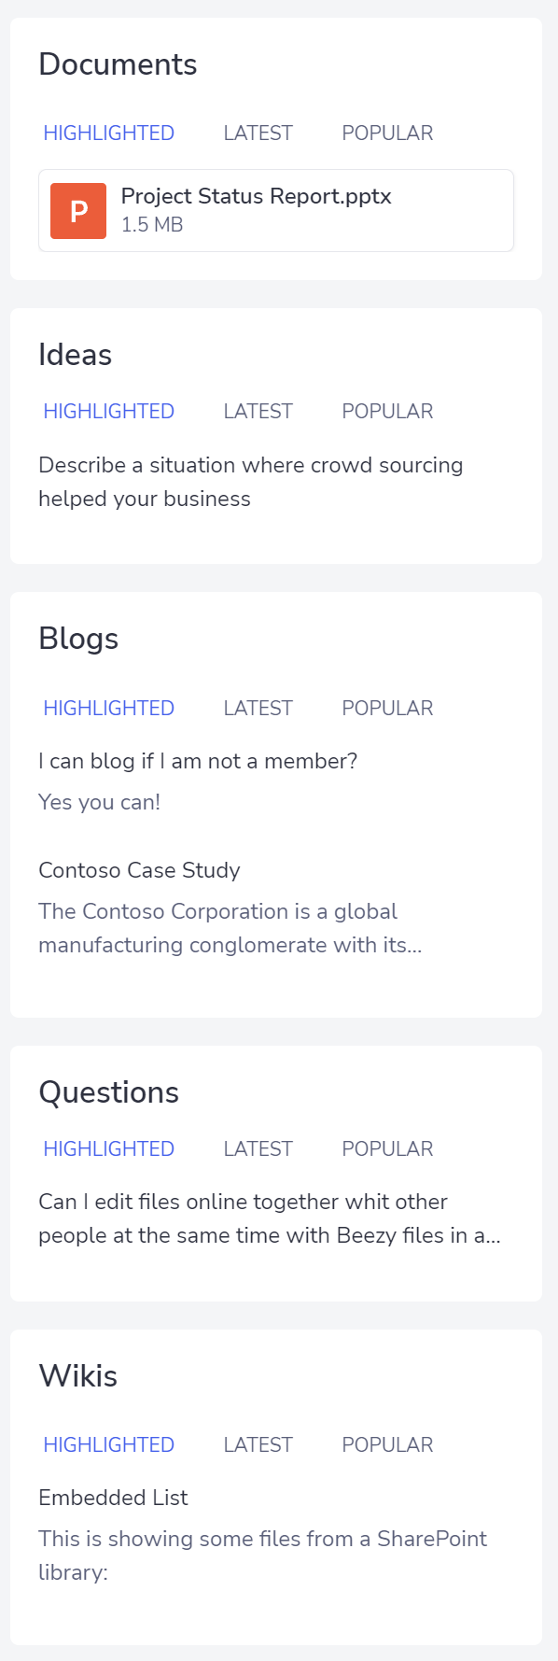Image resolution: width=558 pixels, height=1661 pixels.
Task: Select POPULAR tab in Wikis
Action: point(387,1444)
